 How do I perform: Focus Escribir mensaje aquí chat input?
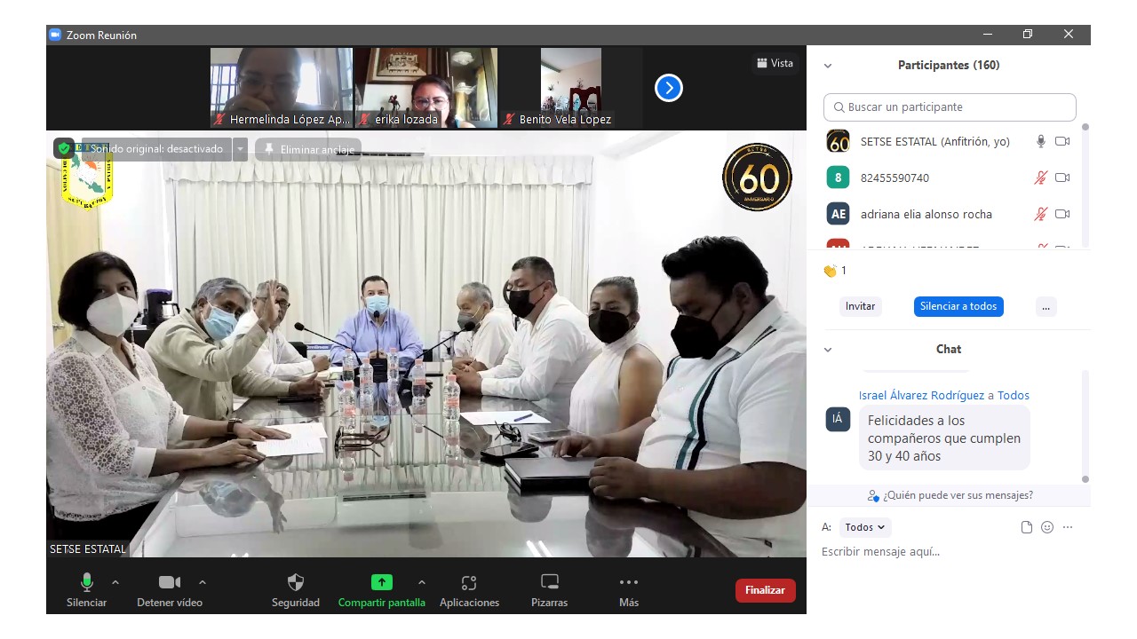948,552
